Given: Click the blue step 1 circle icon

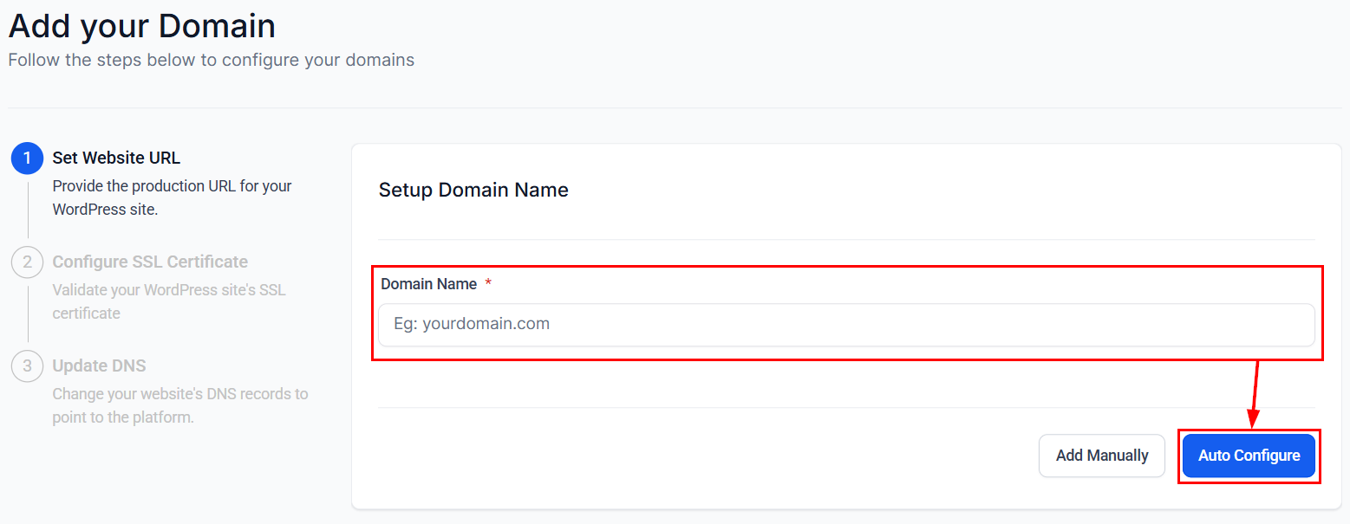Looking at the screenshot, I should coord(27,158).
